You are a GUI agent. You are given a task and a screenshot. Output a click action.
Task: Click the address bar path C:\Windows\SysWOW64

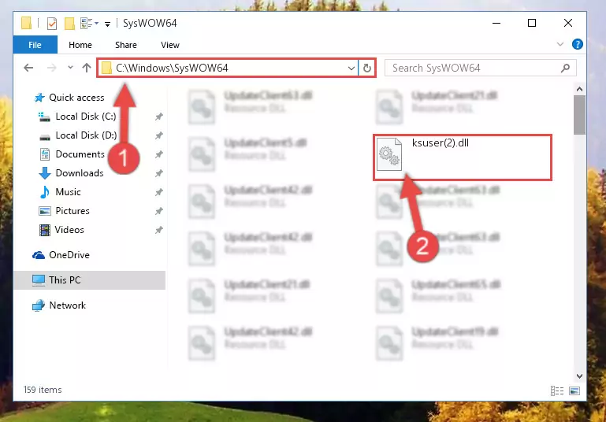[172, 68]
